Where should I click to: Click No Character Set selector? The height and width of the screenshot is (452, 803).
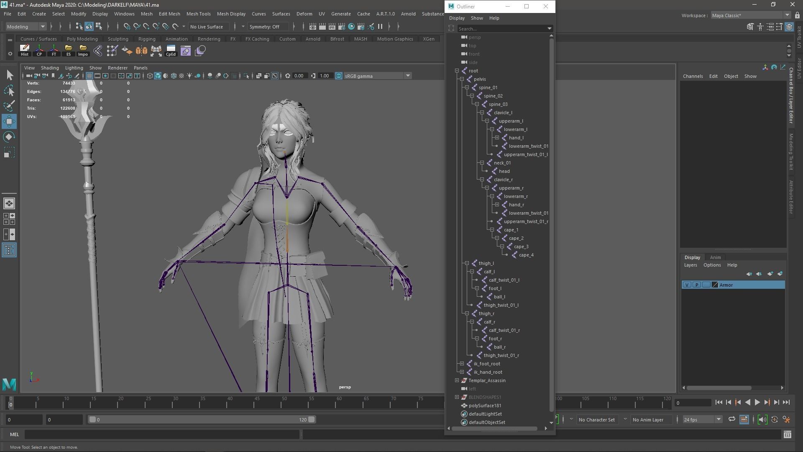pyautogui.click(x=596, y=419)
